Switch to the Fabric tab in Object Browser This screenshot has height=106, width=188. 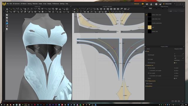pyautogui.click(x=150, y=9)
